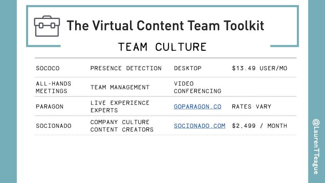Select the 'ALL-HANDS MEETINGS' cell
Screen dimensions: 325x183
[53, 87]
